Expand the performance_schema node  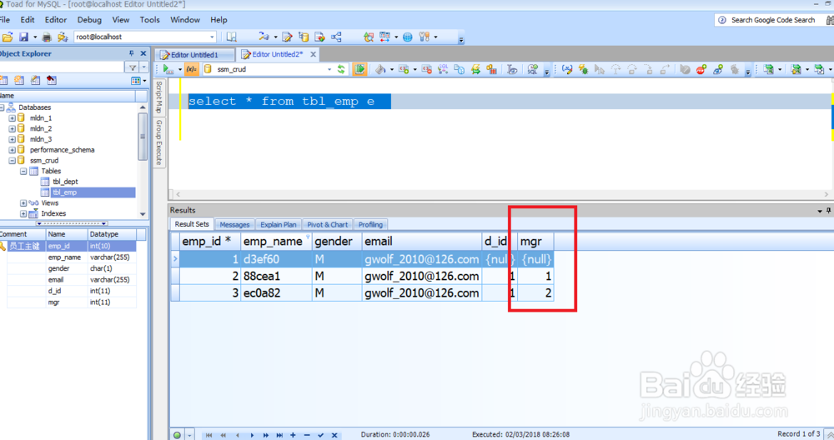[12, 150]
